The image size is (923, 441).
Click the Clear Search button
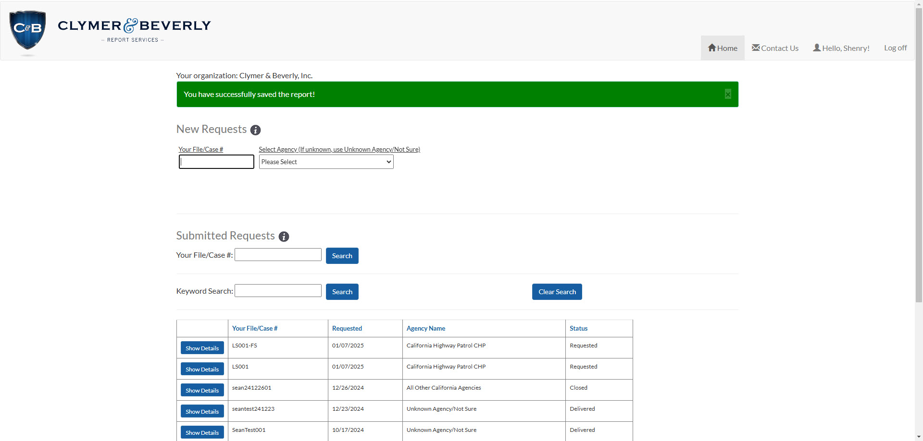pyautogui.click(x=557, y=292)
